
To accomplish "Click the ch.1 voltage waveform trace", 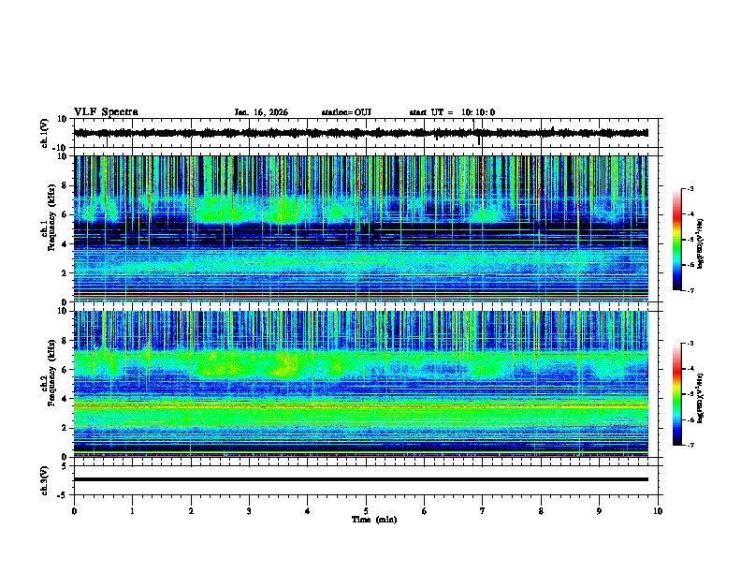I will click(361, 133).
